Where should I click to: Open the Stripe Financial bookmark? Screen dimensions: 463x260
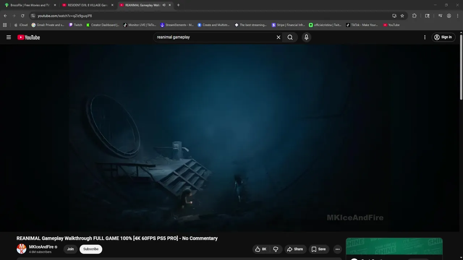pos(288,25)
